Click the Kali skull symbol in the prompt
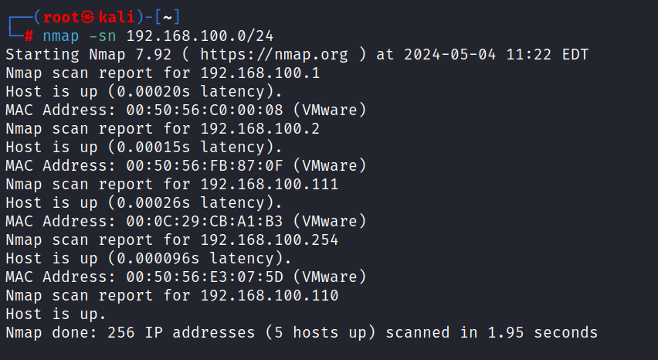 (x=88, y=18)
